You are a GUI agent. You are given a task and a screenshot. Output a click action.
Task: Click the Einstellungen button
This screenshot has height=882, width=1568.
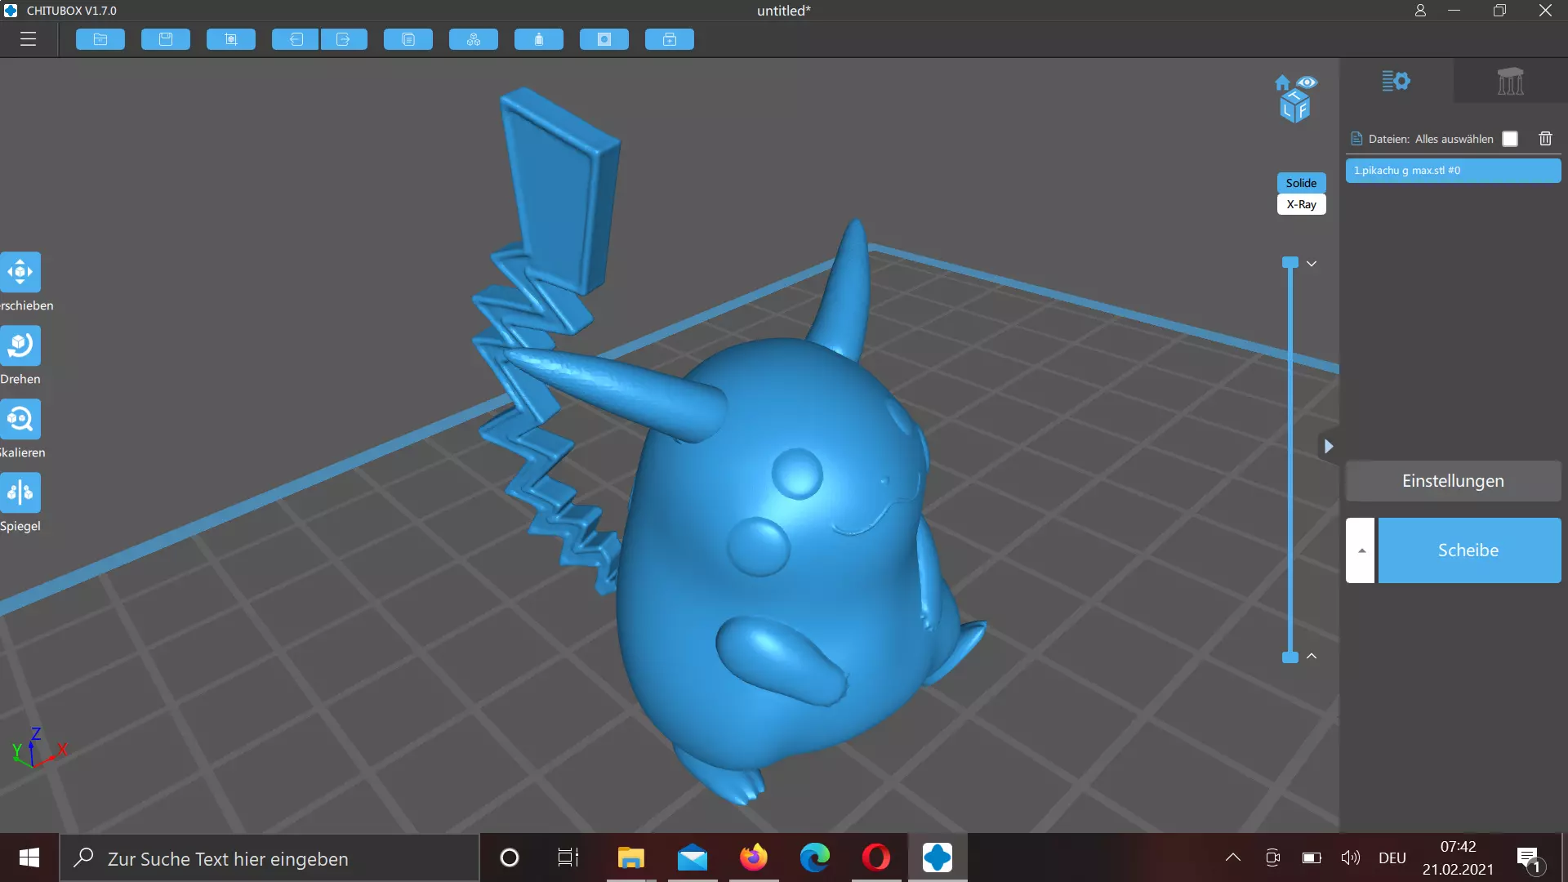point(1453,481)
